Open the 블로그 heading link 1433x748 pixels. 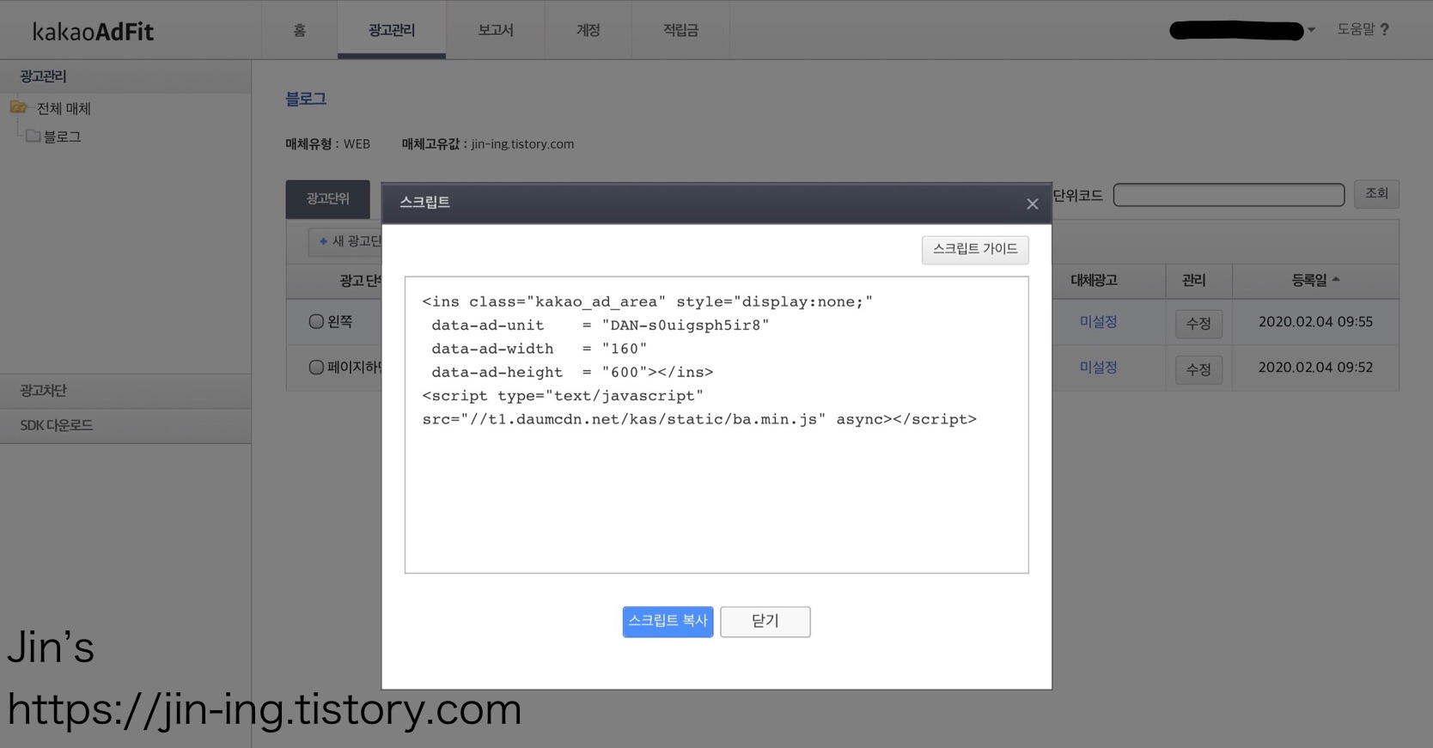306,99
